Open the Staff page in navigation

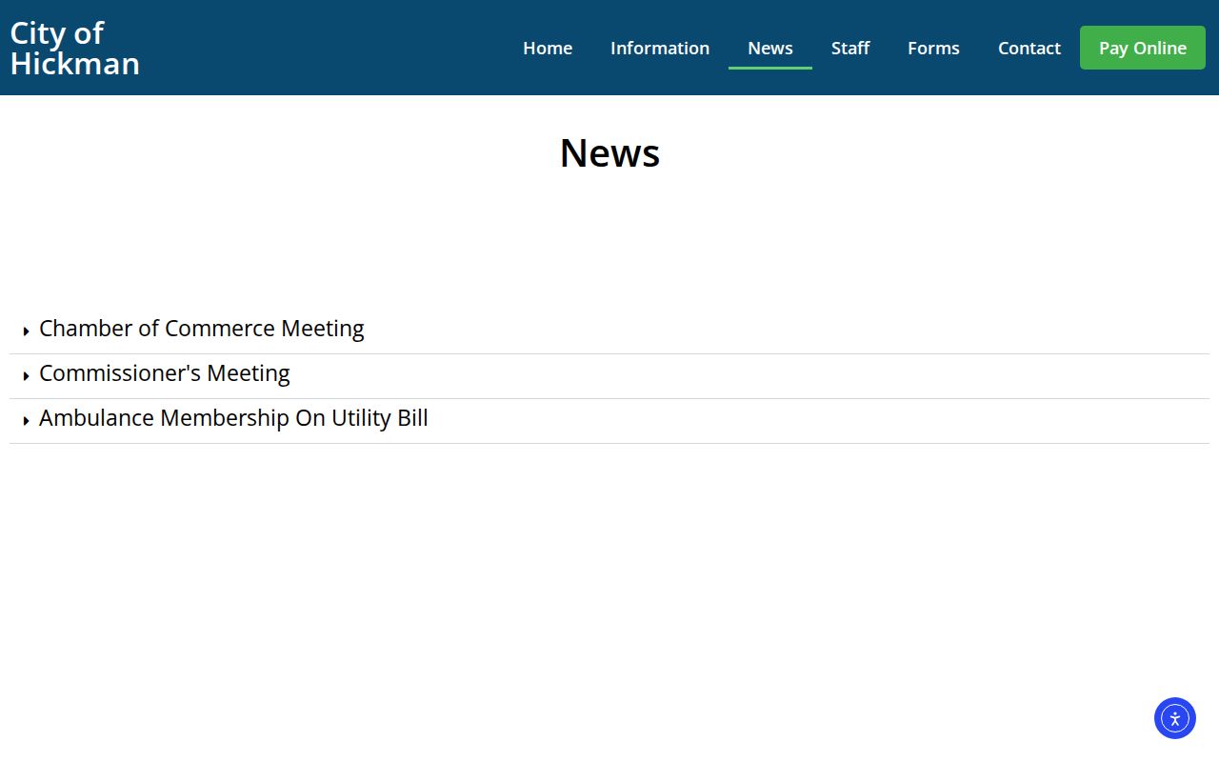pos(850,48)
